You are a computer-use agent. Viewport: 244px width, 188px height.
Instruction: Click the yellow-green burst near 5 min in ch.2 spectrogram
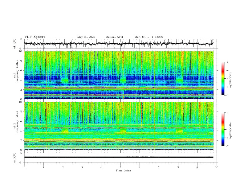coord(123,131)
